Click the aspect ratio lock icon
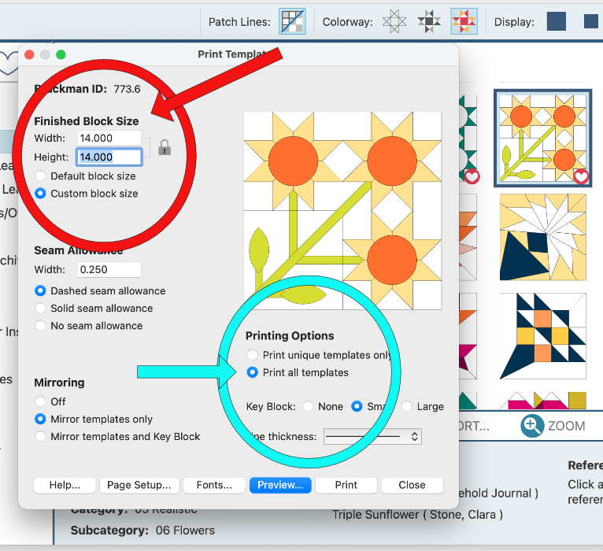The image size is (603, 551). click(x=165, y=147)
